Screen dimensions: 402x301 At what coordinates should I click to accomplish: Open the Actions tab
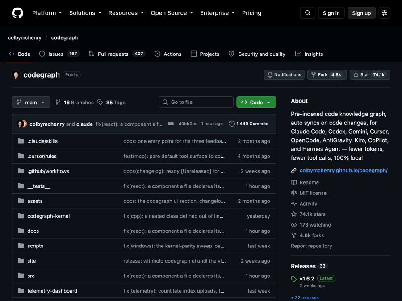point(168,54)
